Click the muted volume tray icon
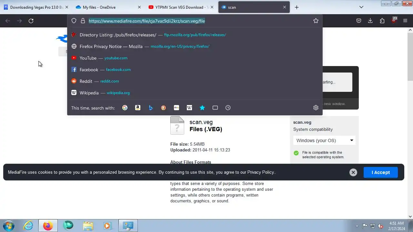The height and width of the screenshot is (232, 413). point(381,226)
